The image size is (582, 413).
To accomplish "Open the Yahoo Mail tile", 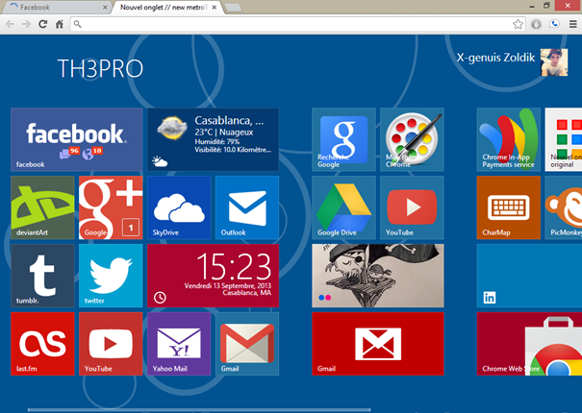I will point(179,343).
